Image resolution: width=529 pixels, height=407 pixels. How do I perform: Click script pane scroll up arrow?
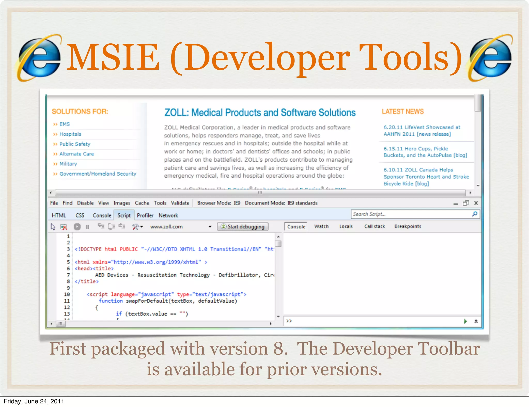point(278,236)
